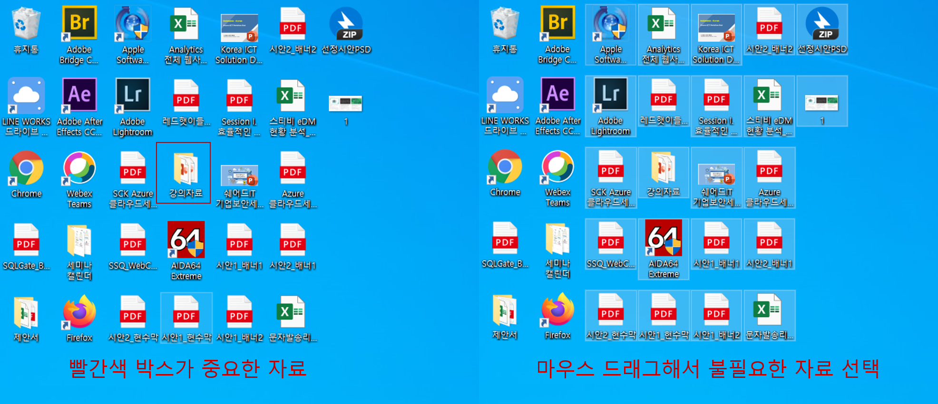The image size is (938, 404).
Task: Select 선정시안PSD ZIP file on left desktop
Action: 346,24
